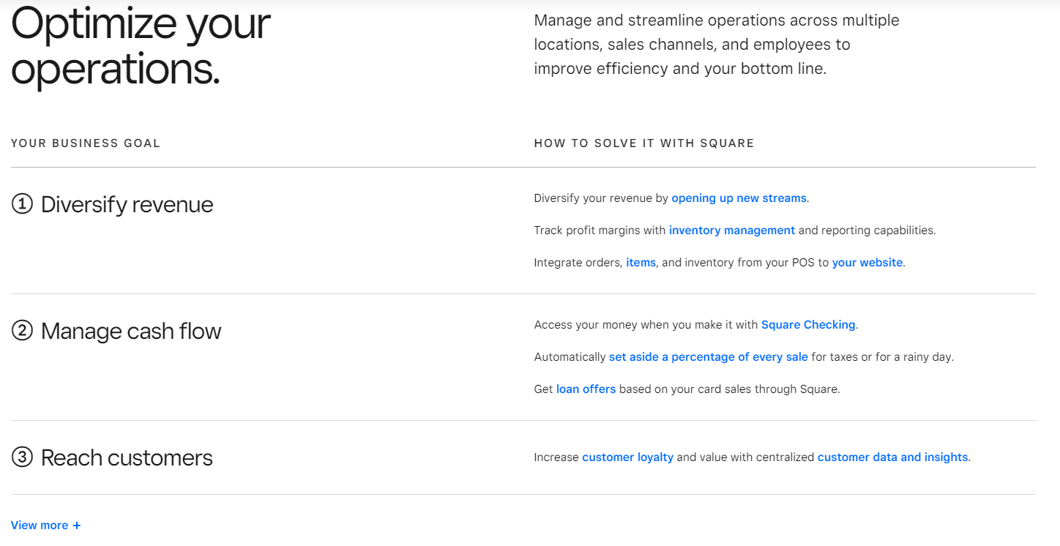
Task: Click the 'Manage and streamline operations' intro paragraph
Action: tap(716, 45)
